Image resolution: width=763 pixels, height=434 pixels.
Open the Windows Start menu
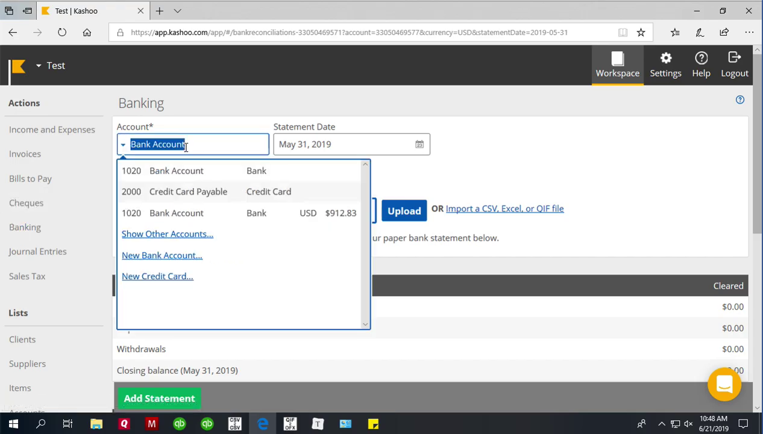(13, 424)
